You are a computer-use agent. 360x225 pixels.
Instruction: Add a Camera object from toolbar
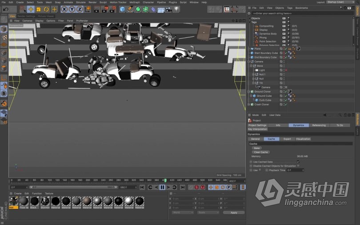(169, 9)
